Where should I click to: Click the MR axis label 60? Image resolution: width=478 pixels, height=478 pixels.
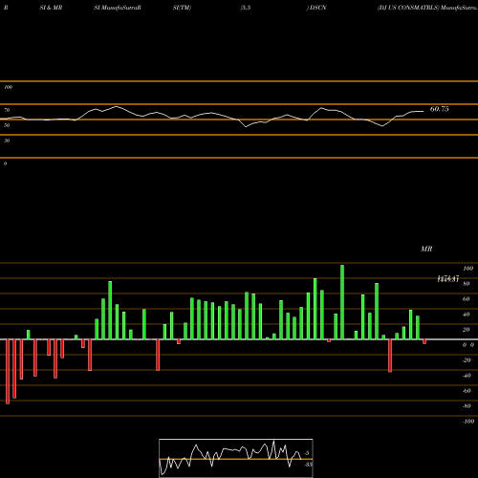[x=467, y=299]
